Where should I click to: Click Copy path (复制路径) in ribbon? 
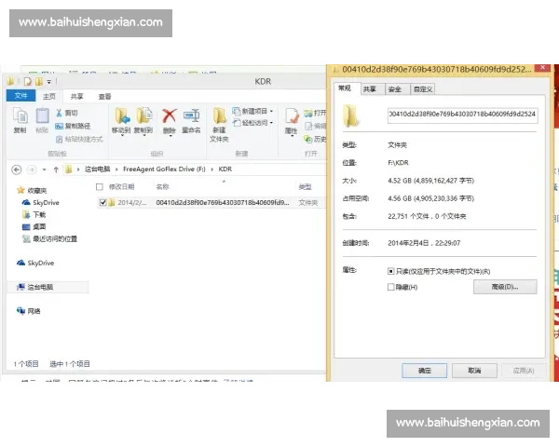click(73, 126)
